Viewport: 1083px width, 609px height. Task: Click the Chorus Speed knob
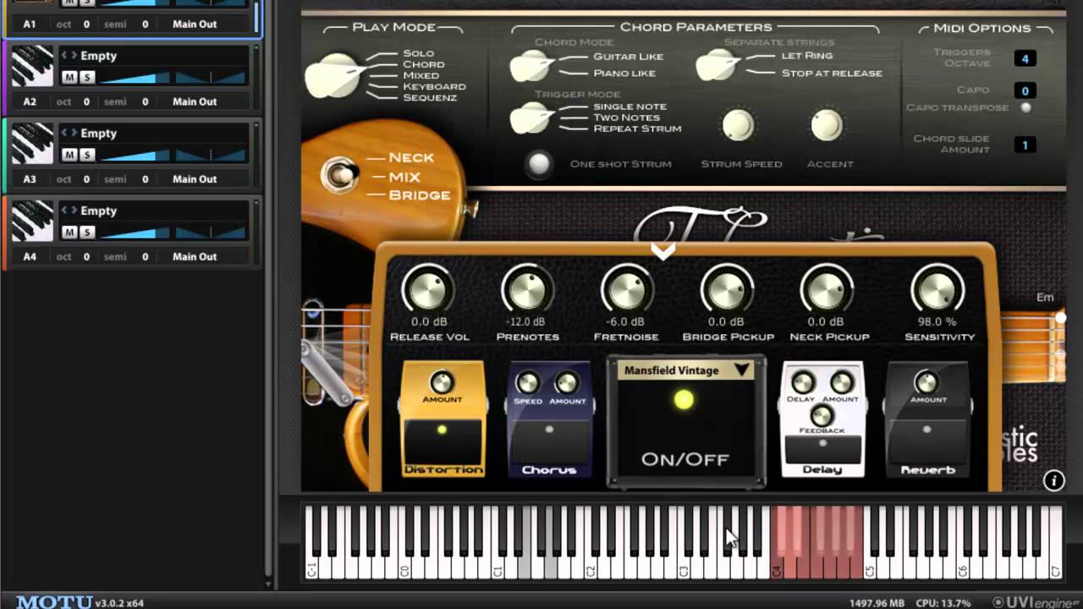(527, 383)
